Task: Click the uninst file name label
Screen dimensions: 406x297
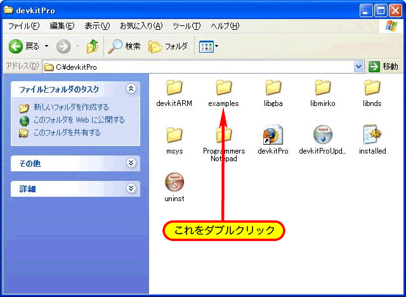Action: (x=174, y=199)
